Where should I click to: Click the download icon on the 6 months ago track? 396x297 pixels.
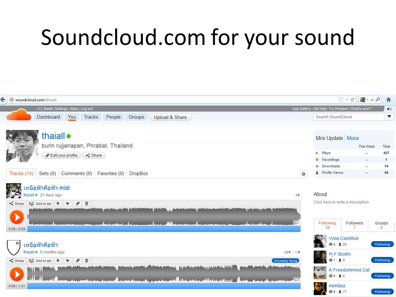click(x=58, y=261)
